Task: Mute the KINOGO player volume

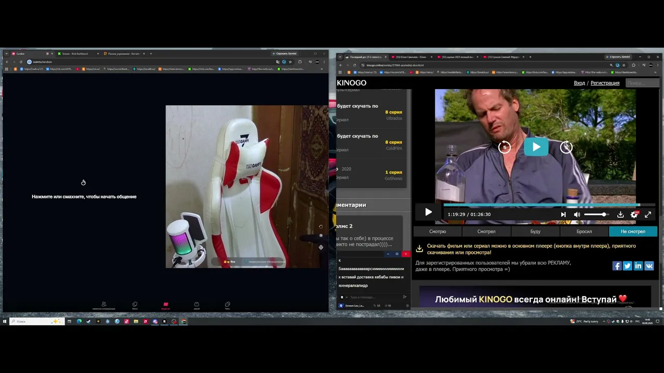Action: (577, 214)
